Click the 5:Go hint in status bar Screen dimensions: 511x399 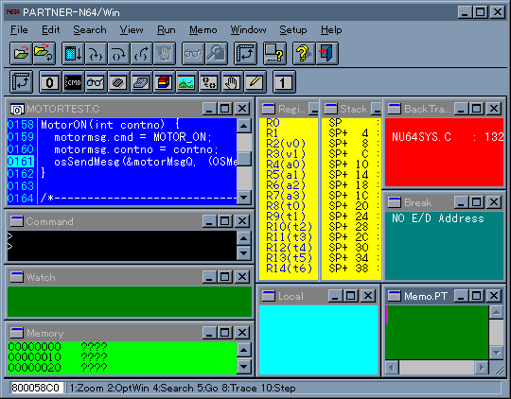point(207,388)
